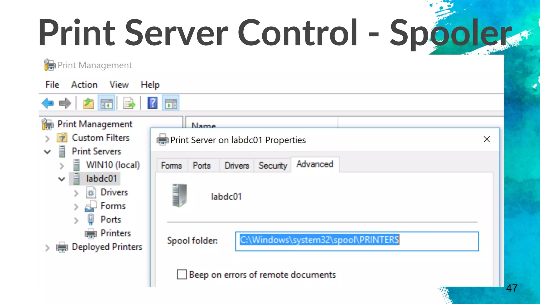Expand the Custom Filters node
This screenshot has height=304, width=540.
coord(47,139)
